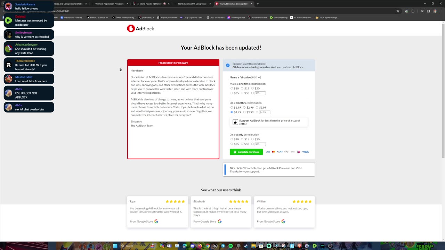The image size is (445, 250).
Task: Click "See what our users think" heading
Action: point(221,190)
